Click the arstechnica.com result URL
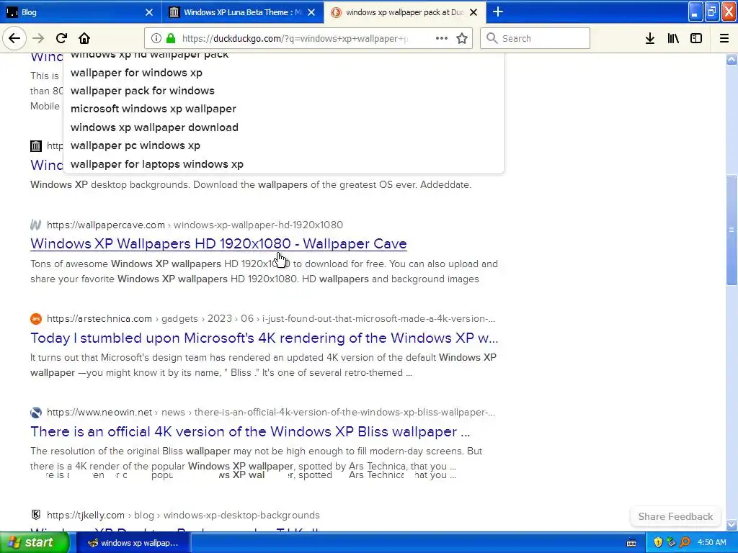Screen dimensions: 738x553 [x=271, y=318]
